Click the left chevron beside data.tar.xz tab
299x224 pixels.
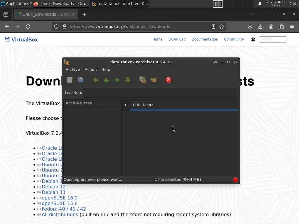[126, 105]
